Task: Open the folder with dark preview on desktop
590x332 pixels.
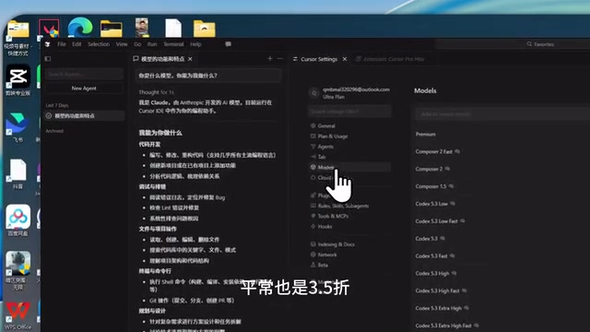Action: [x=111, y=29]
